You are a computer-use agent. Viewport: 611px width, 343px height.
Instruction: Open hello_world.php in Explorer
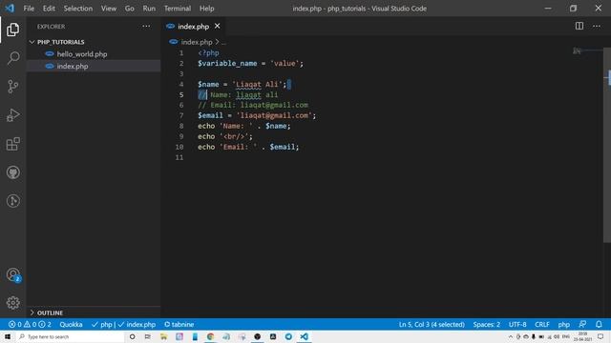tap(82, 54)
